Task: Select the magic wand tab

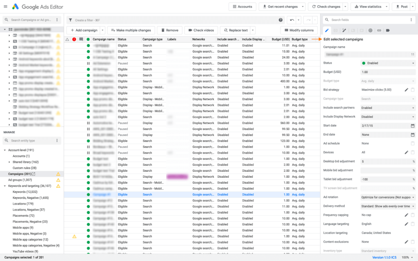Action: (x=344, y=30)
